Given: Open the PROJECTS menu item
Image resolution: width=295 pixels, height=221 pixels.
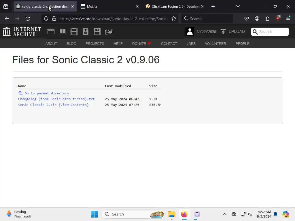Looking at the screenshot, I should click(x=94, y=44).
